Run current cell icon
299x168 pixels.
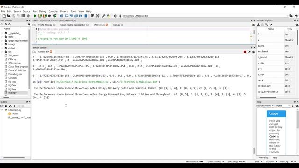(x=40, y=16)
